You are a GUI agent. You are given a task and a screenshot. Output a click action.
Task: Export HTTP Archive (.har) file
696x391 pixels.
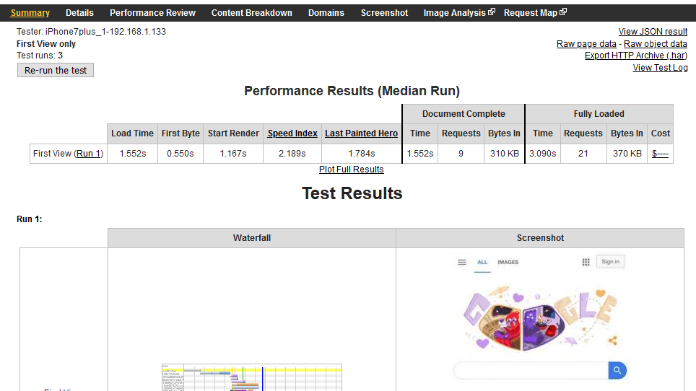pos(636,56)
